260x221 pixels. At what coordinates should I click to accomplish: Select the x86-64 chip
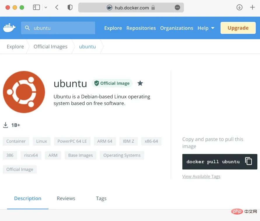click(x=151, y=141)
